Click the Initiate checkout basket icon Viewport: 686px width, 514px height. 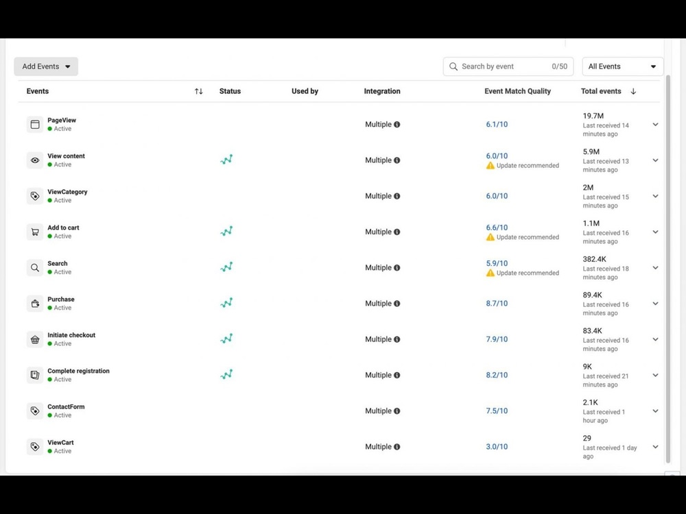coord(35,340)
